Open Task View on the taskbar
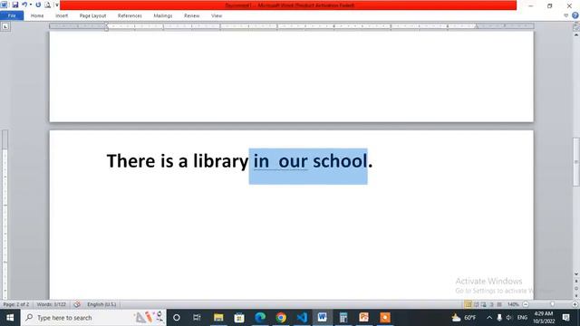Image resolution: width=580 pixels, height=326 pixels. pos(197,318)
